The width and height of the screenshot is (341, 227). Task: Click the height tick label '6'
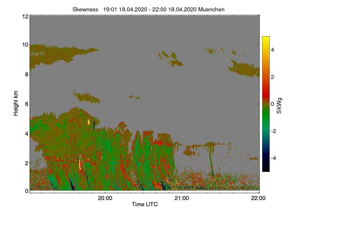click(x=26, y=104)
